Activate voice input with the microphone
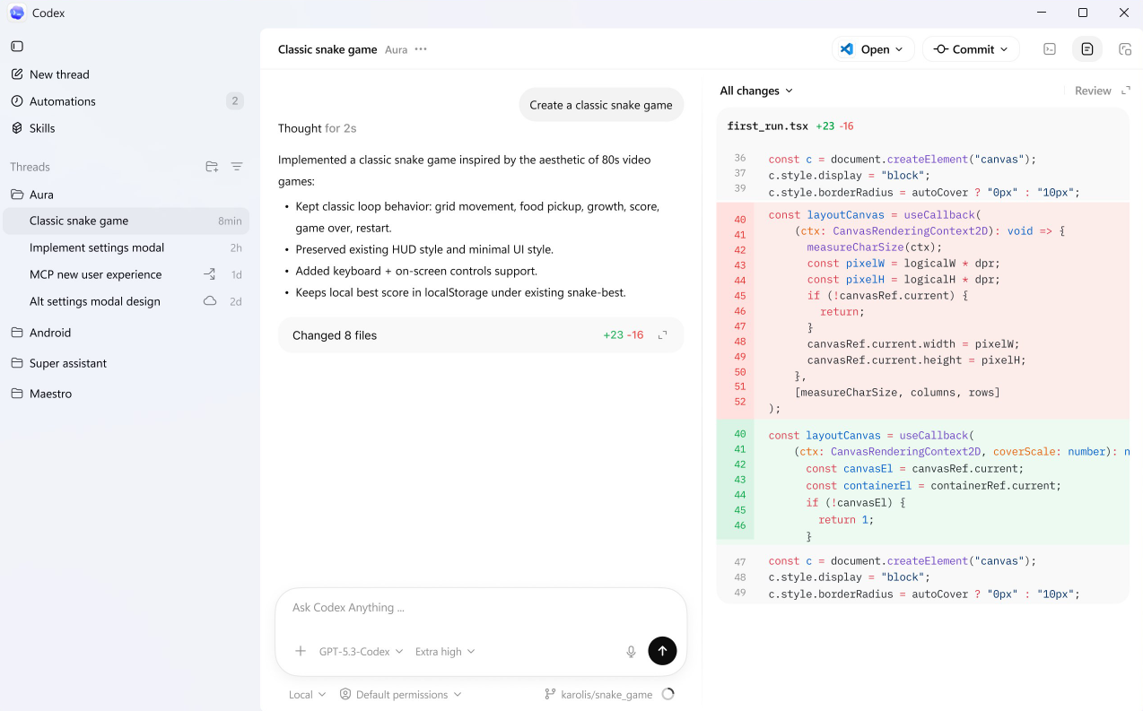This screenshot has height=711, width=1143. pos(631,651)
